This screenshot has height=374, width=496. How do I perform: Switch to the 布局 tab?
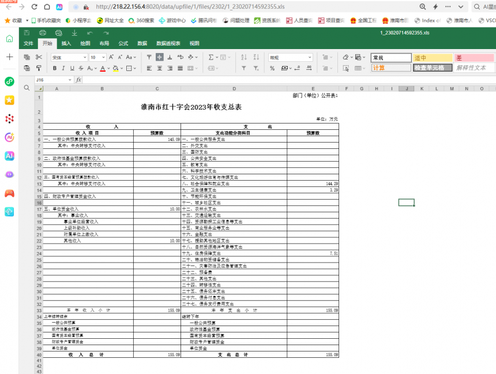[104, 43]
